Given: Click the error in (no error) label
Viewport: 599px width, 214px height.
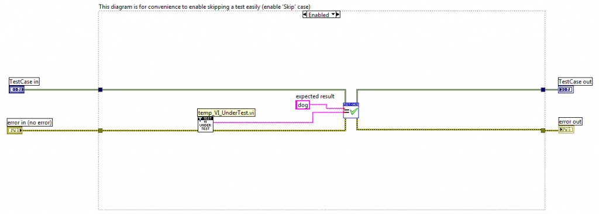Looking at the screenshot, I should click(x=30, y=122).
